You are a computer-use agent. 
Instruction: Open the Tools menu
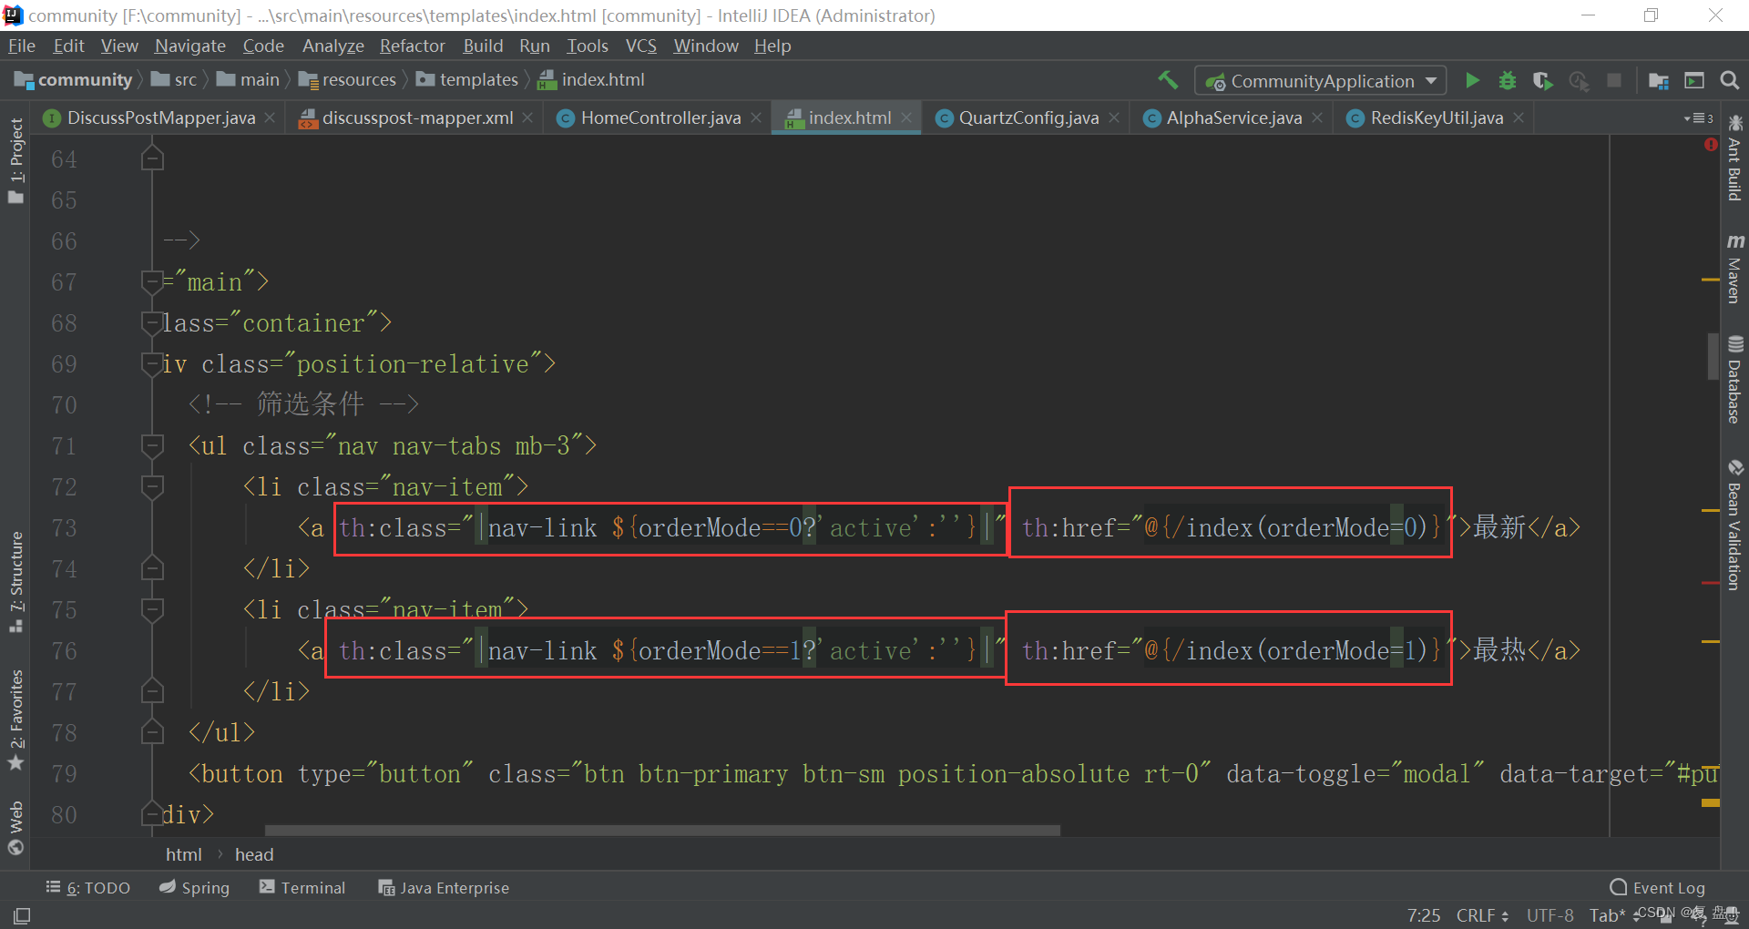point(587,46)
